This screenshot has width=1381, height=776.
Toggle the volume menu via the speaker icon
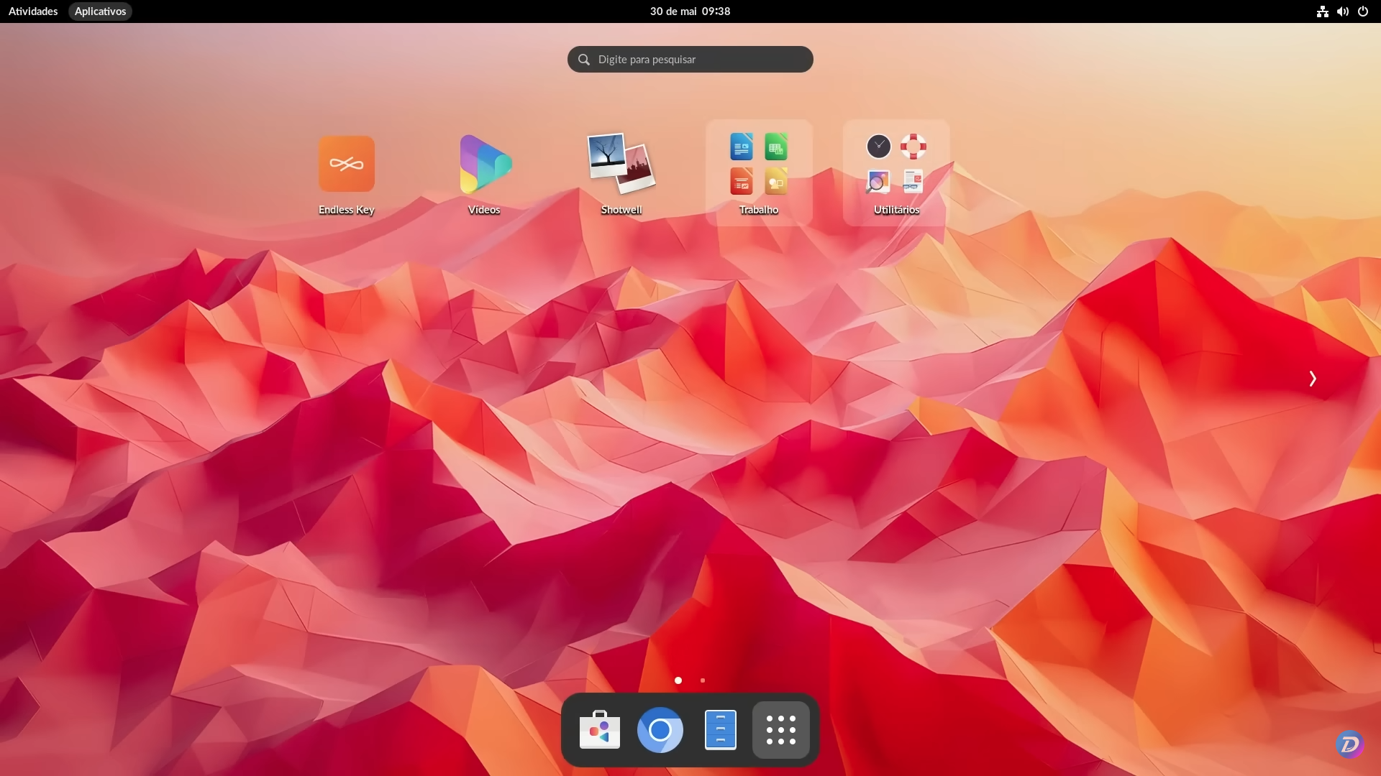(x=1343, y=11)
